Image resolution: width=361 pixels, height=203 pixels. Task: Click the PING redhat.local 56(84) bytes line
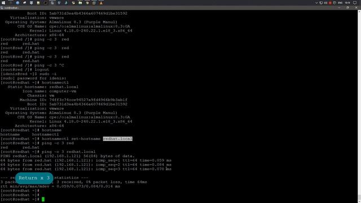[x=68, y=156]
